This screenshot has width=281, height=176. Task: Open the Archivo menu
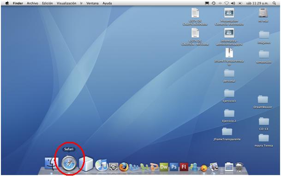pos(32,3)
